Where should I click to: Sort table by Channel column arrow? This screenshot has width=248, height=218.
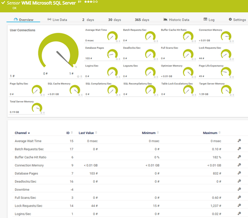click(x=29, y=133)
